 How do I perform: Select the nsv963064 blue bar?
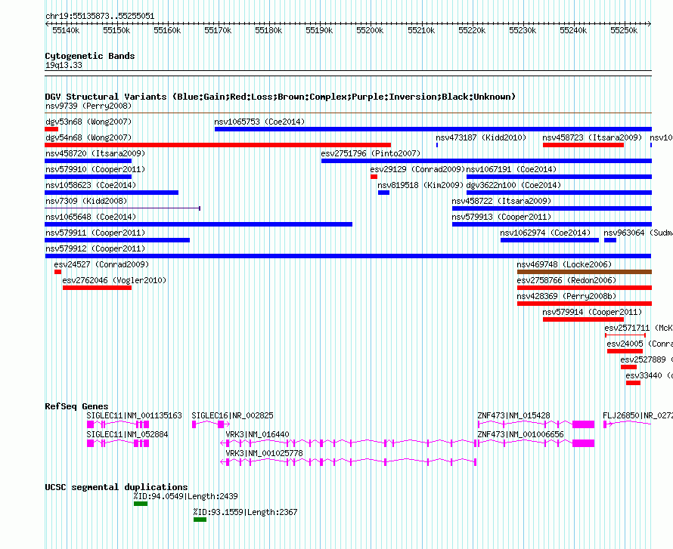pyautogui.click(x=610, y=240)
